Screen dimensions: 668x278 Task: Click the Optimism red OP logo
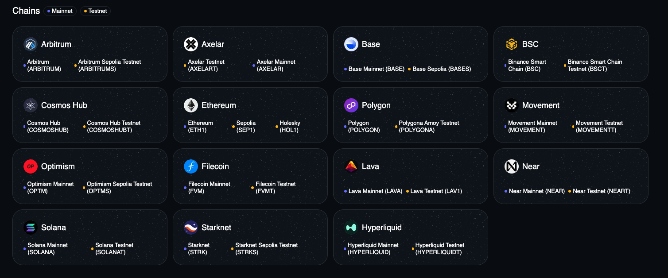pyautogui.click(x=31, y=166)
